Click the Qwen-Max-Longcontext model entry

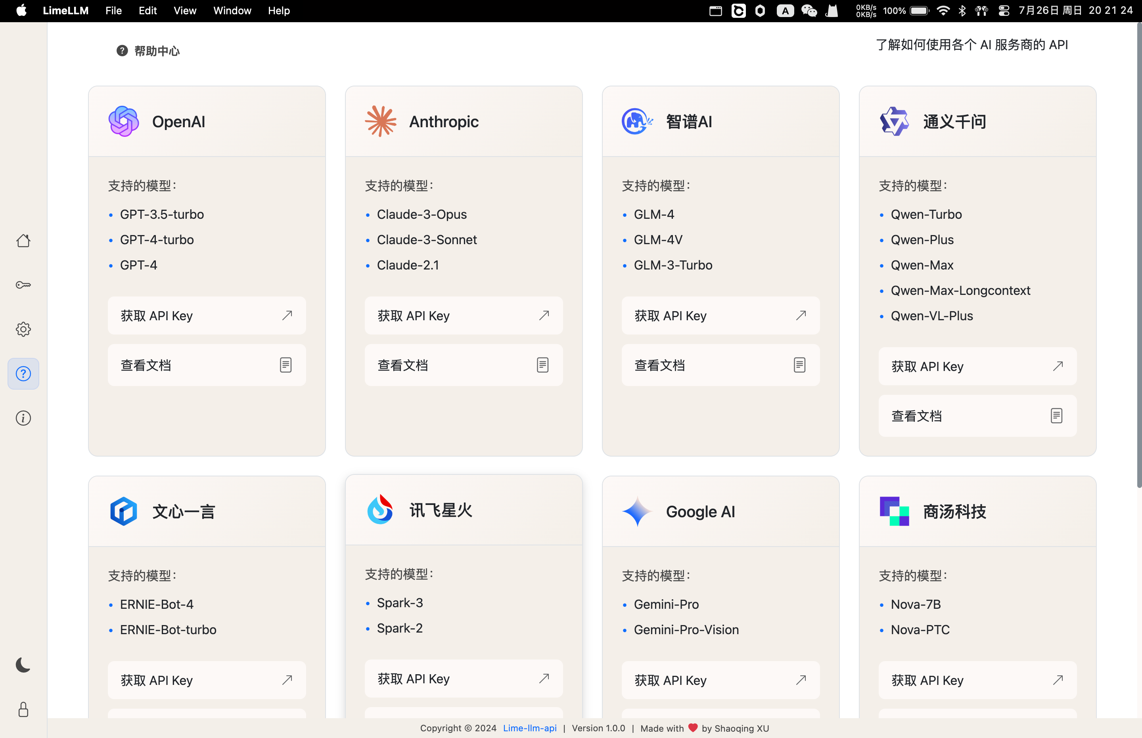[x=960, y=291]
